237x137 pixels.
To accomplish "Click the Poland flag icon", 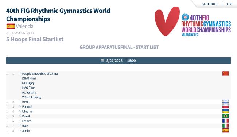I will click(x=225, y=106).
